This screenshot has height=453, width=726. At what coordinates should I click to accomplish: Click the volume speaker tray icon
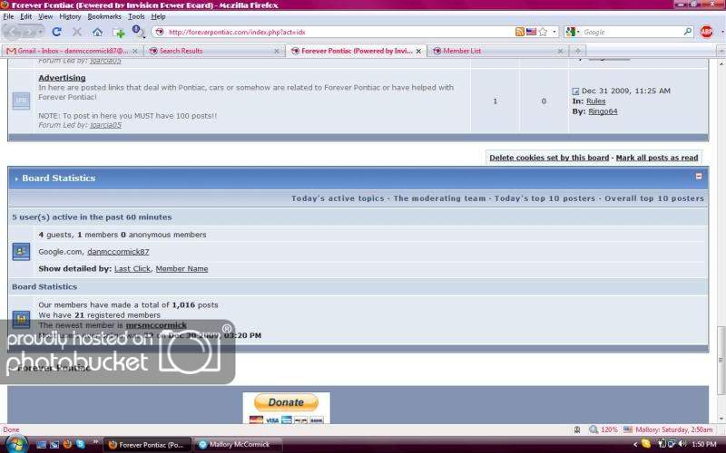(683, 444)
